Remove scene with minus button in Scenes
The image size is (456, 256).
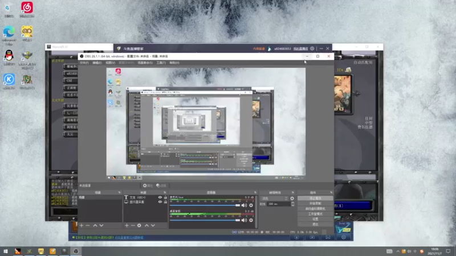[x=88, y=225]
